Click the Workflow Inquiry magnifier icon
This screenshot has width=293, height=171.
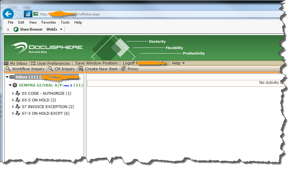[x=8, y=69]
